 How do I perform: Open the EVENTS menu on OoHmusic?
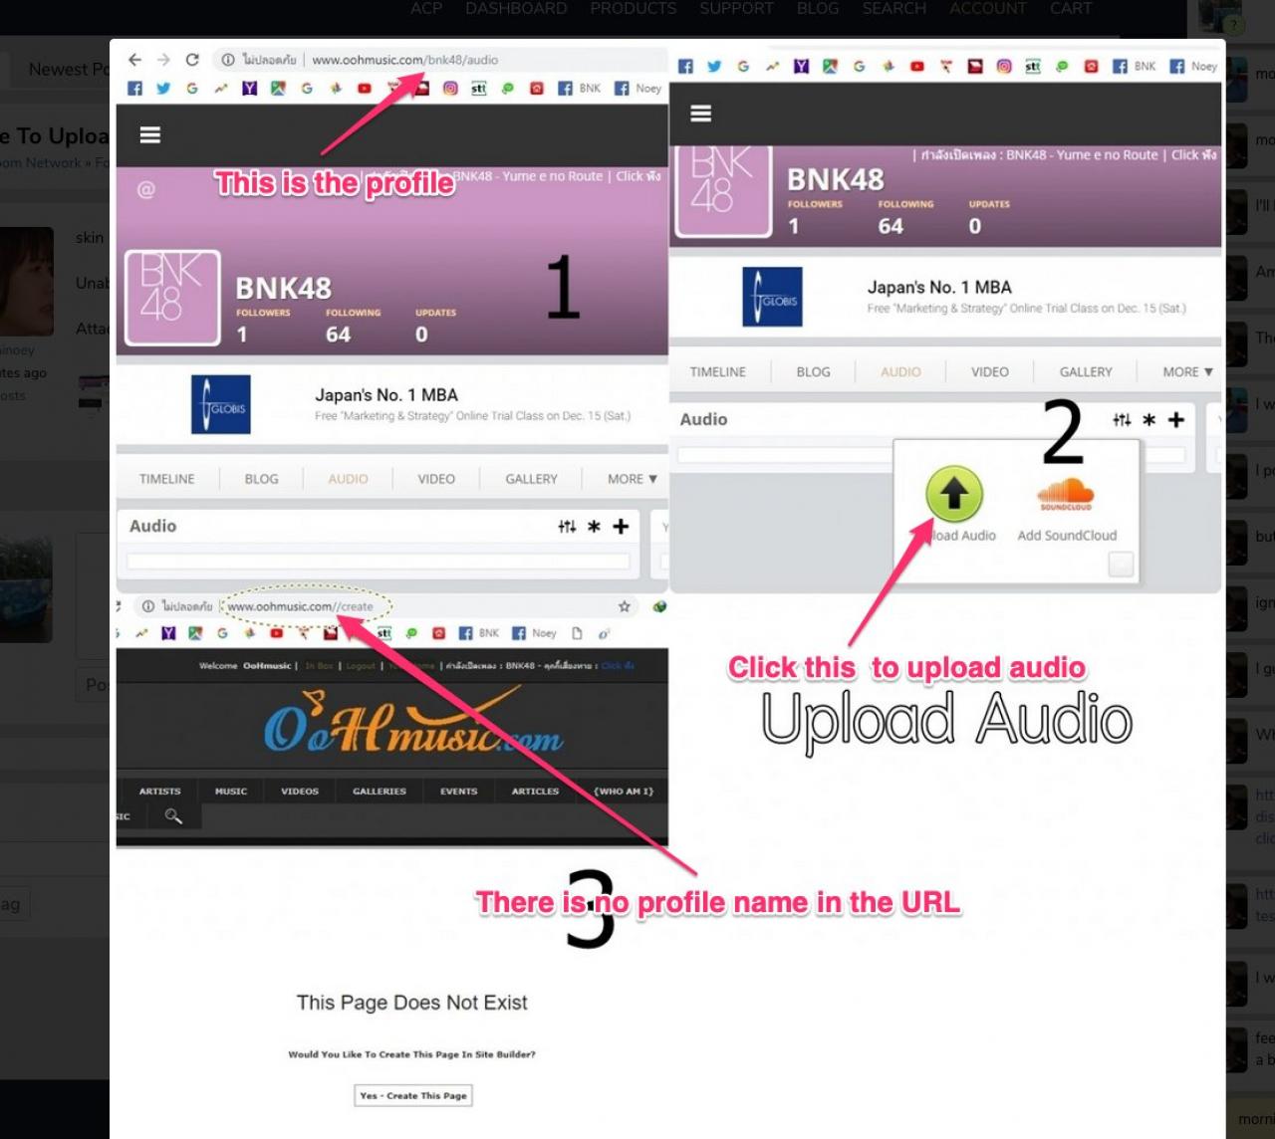click(x=459, y=792)
